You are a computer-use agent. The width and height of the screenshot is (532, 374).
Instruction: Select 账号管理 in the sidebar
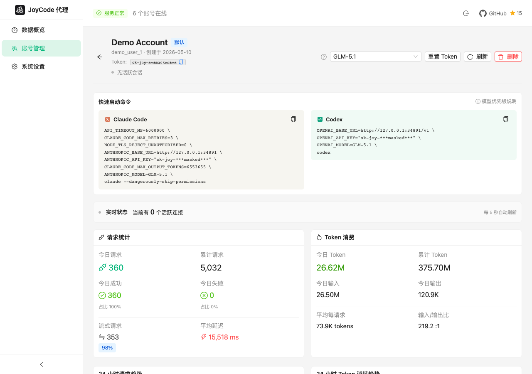pyautogui.click(x=41, y=48)
